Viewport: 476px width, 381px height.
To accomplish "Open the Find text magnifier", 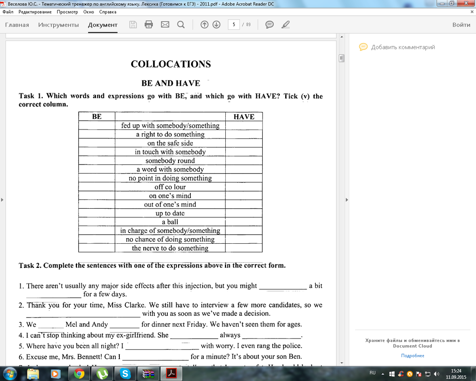I will (x=181, y=25).
